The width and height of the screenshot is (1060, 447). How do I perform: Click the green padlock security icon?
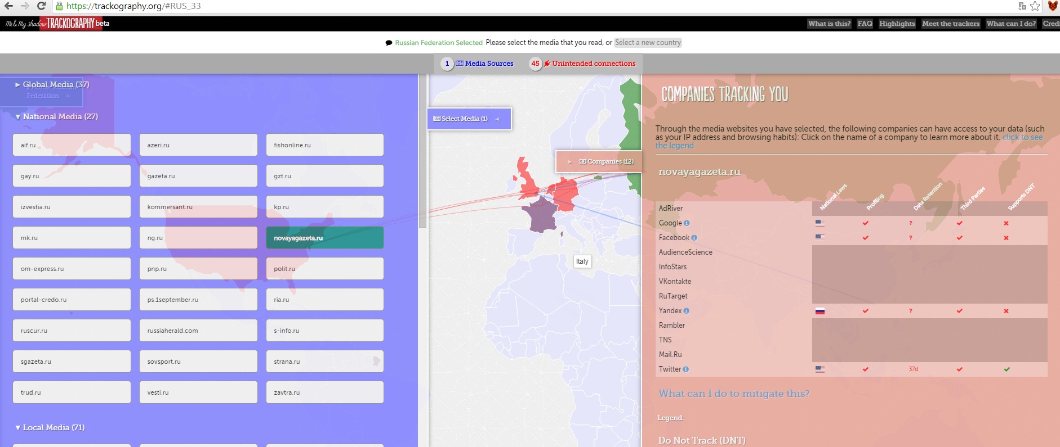(59, 6)
